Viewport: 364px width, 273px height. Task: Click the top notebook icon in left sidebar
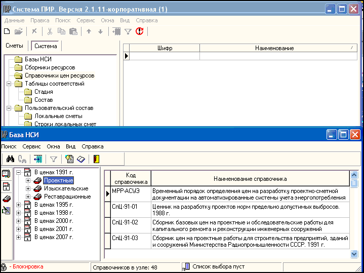pyautogui.click(x=7, y=173)
